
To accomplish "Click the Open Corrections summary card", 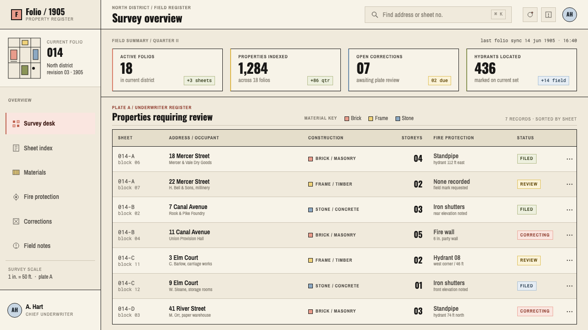I will [x=403, y=70].
